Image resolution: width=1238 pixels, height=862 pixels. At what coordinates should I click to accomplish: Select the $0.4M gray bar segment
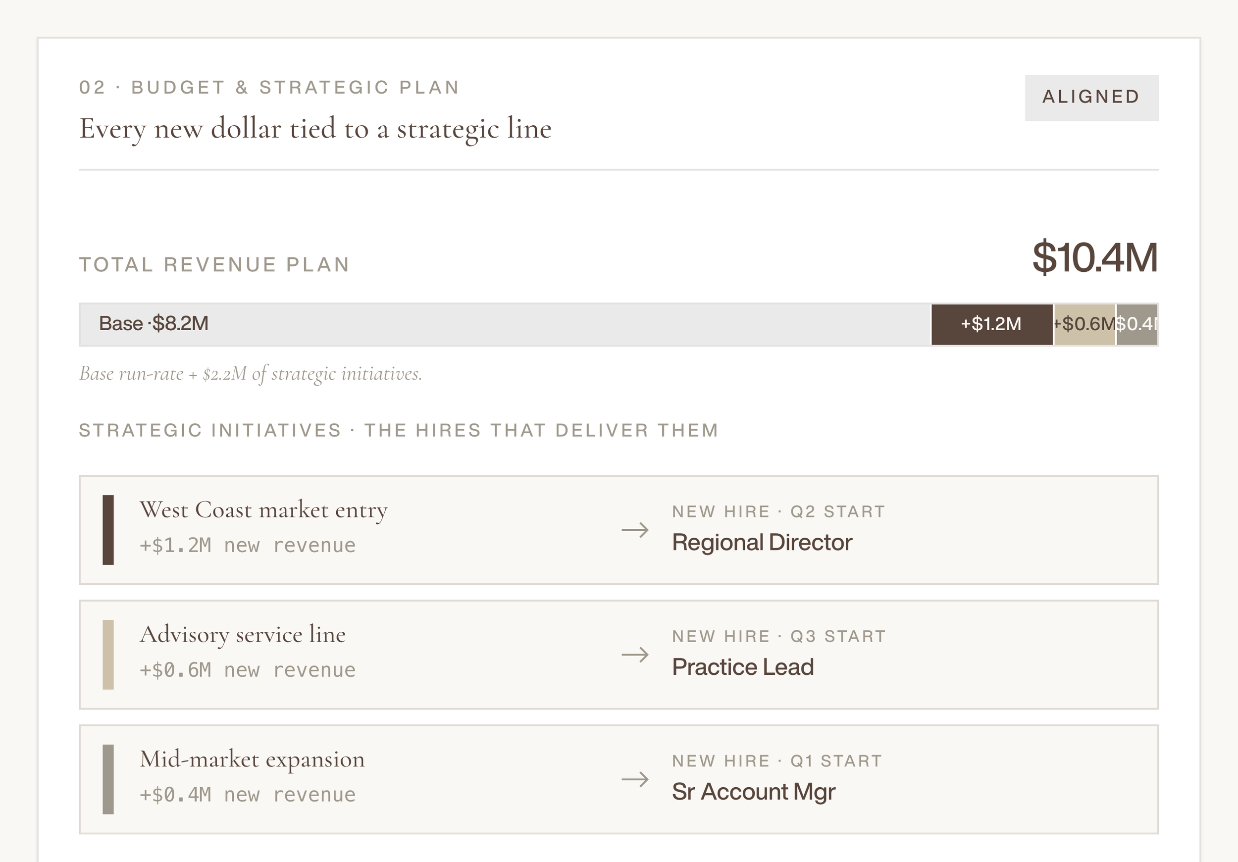pyautogui.click(x=1136, y=324)
